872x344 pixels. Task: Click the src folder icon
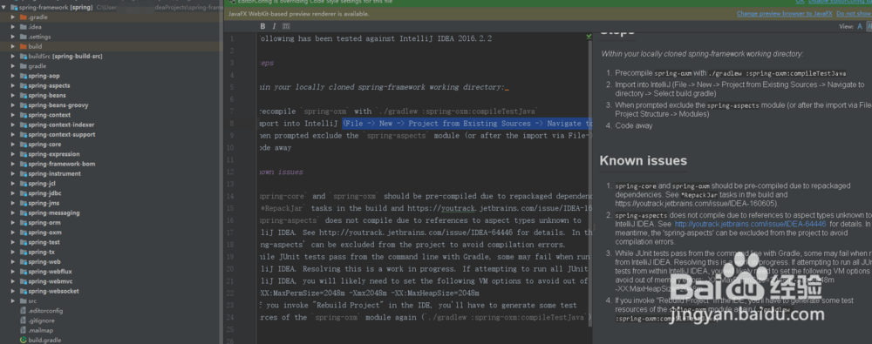click(x=23, y=300)
